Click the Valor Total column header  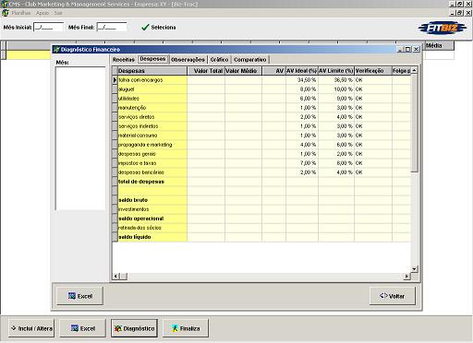(x=206, y=71)
